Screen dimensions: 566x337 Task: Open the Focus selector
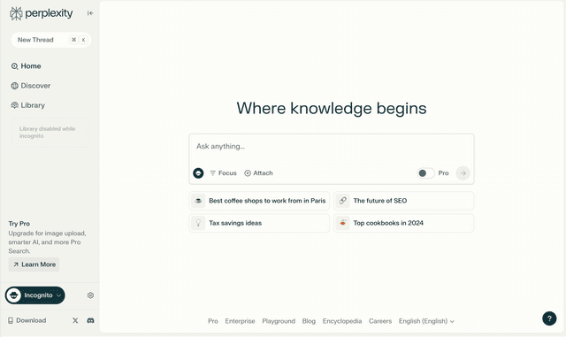coord(223,173)
